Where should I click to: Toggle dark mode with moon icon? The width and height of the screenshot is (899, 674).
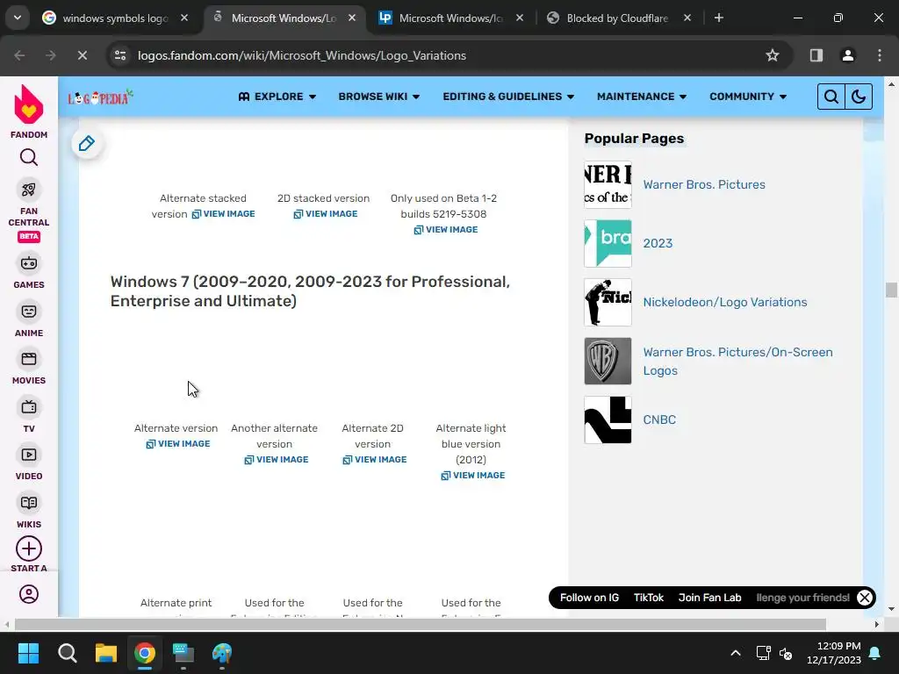pos(859,97)
